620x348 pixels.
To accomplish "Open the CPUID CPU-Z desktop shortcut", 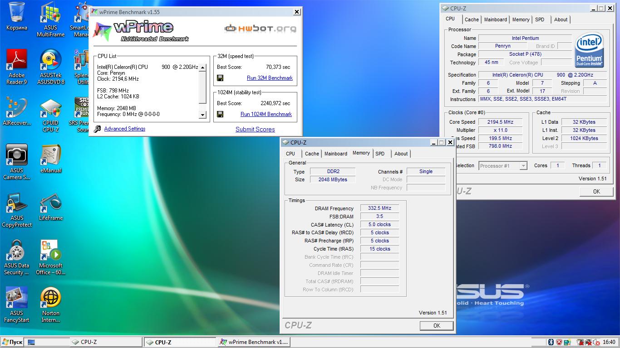I will pyautogui.click(x=51, y=115).
